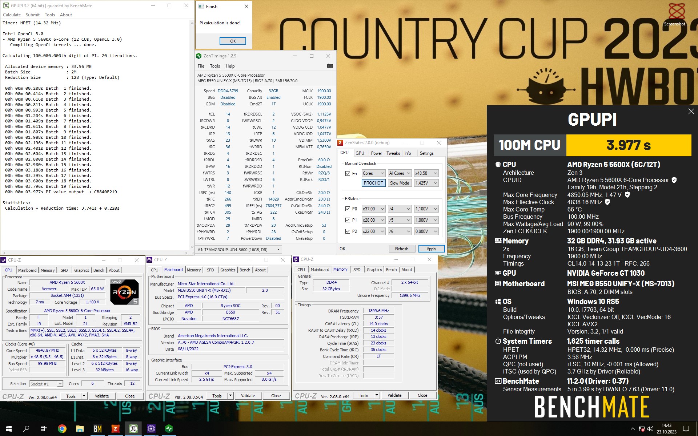698x436 pixels.
Task: Click OK in the Finish dialog
Action: pyautogui.click(x=233, y=41)
